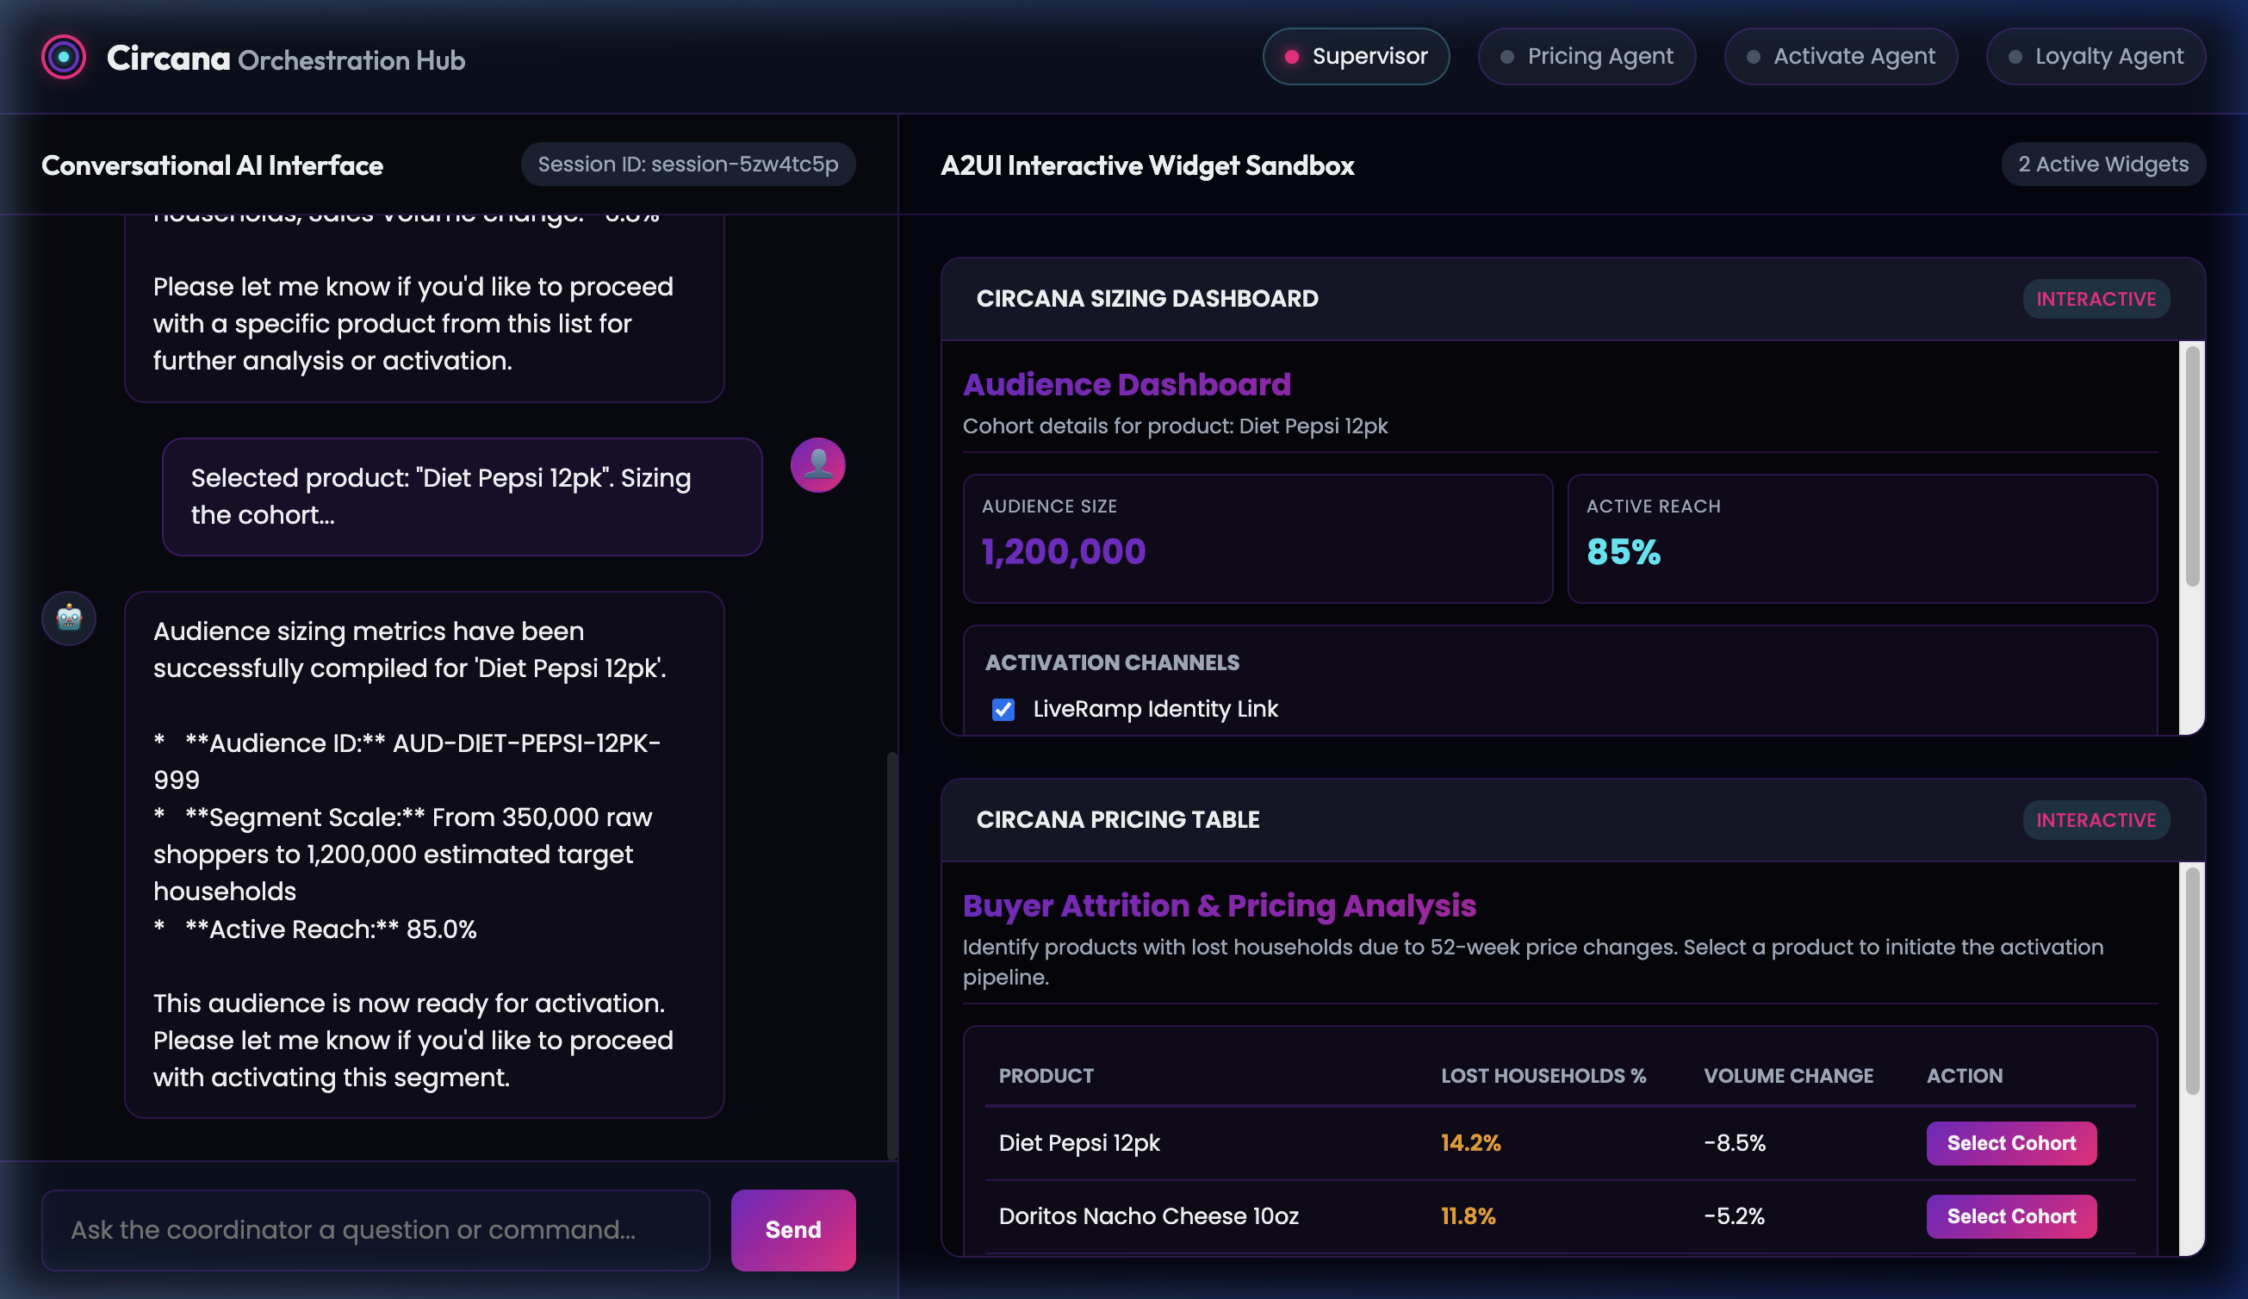Viewport: 2248px width, 1299px height.
Task: Click the Sizing Dashboard widget scrollbar
Action: [x=2192, y=466]
